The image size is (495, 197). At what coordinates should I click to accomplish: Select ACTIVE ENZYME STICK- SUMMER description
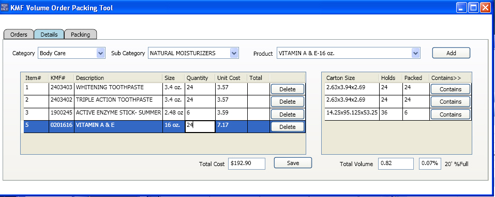[118, 114]
